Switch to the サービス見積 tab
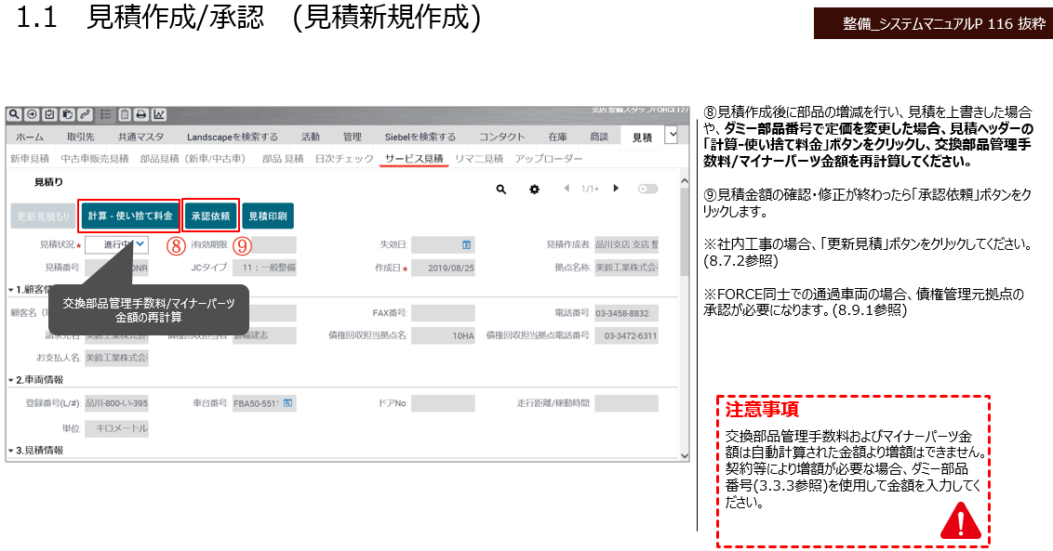 (x=414, y=159)
